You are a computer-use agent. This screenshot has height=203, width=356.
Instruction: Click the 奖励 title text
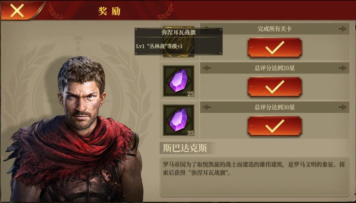109,11
